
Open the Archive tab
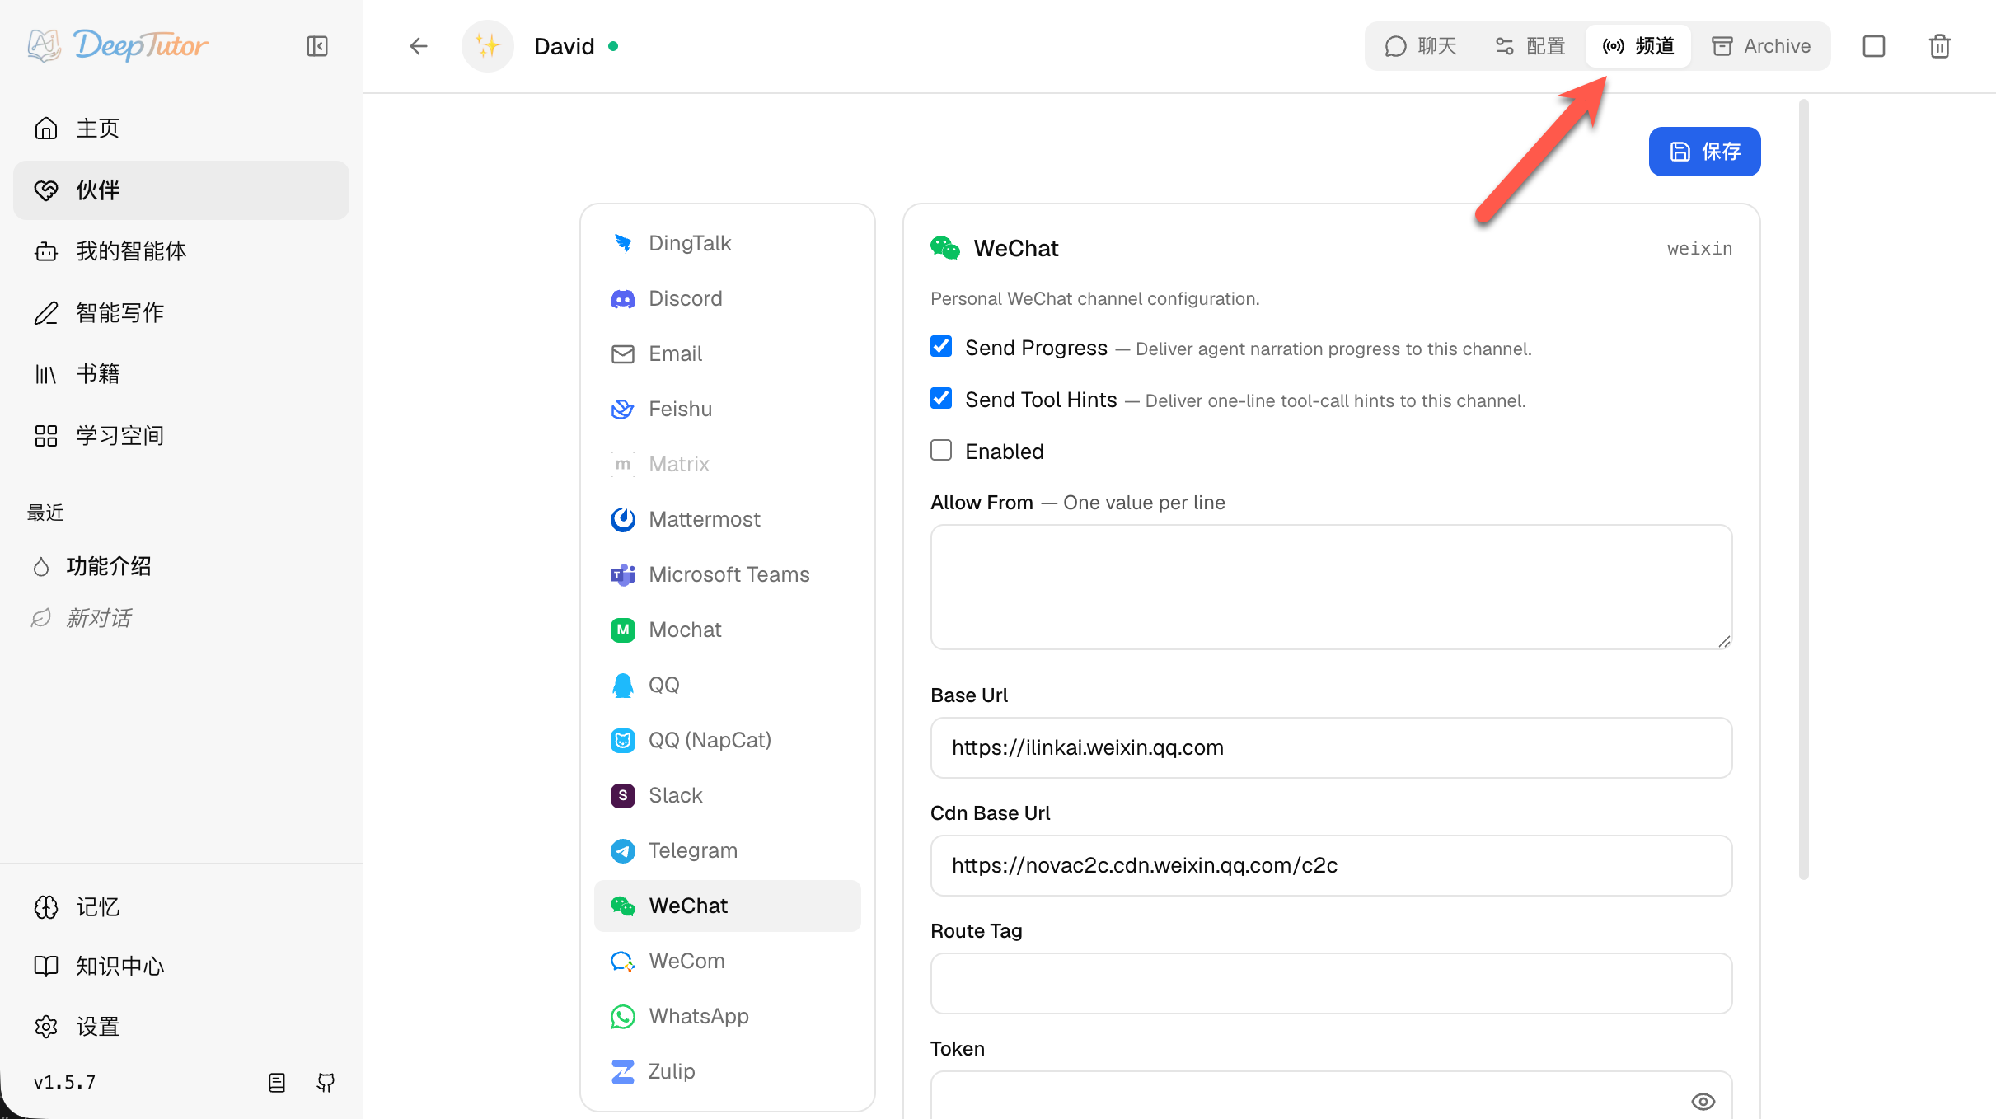1761,46
